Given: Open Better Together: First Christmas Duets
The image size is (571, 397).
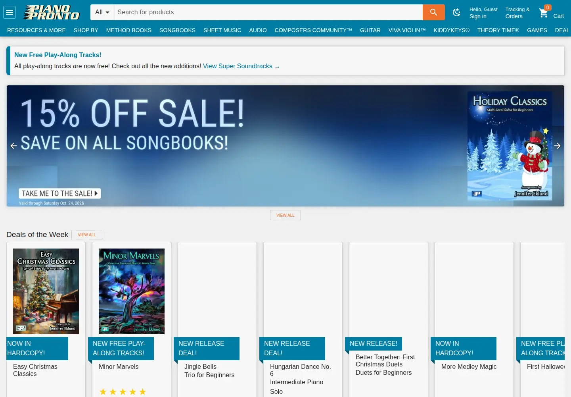Looking at the screenshot, I should [385, 360].
